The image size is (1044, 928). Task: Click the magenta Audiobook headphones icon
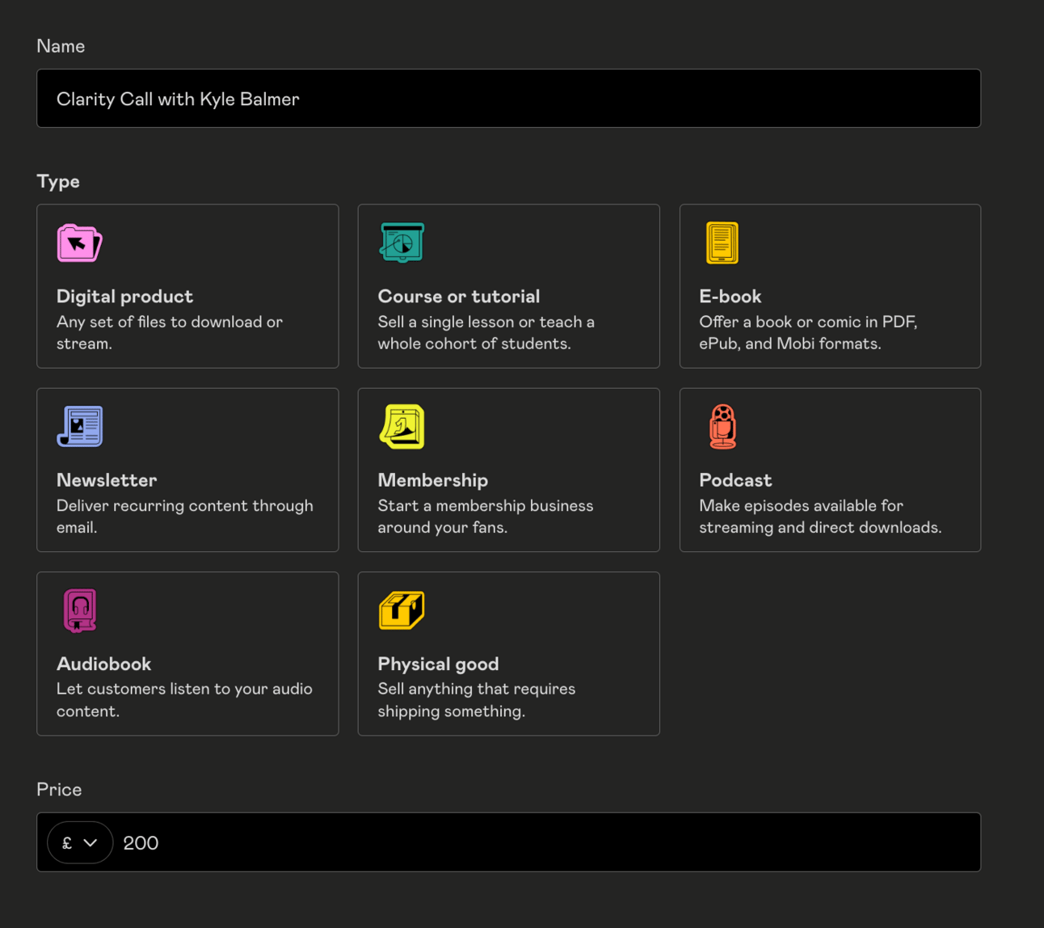(x=79, y=610)
